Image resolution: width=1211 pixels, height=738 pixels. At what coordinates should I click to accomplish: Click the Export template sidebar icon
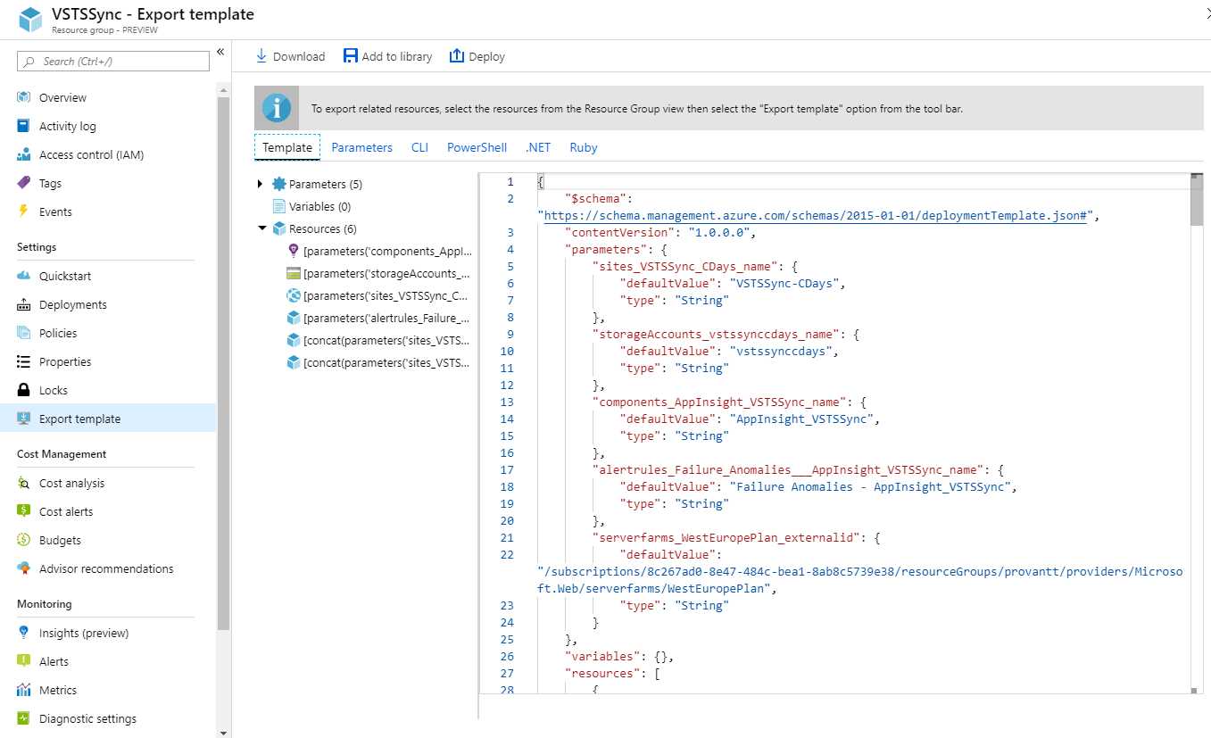[24, 419]
